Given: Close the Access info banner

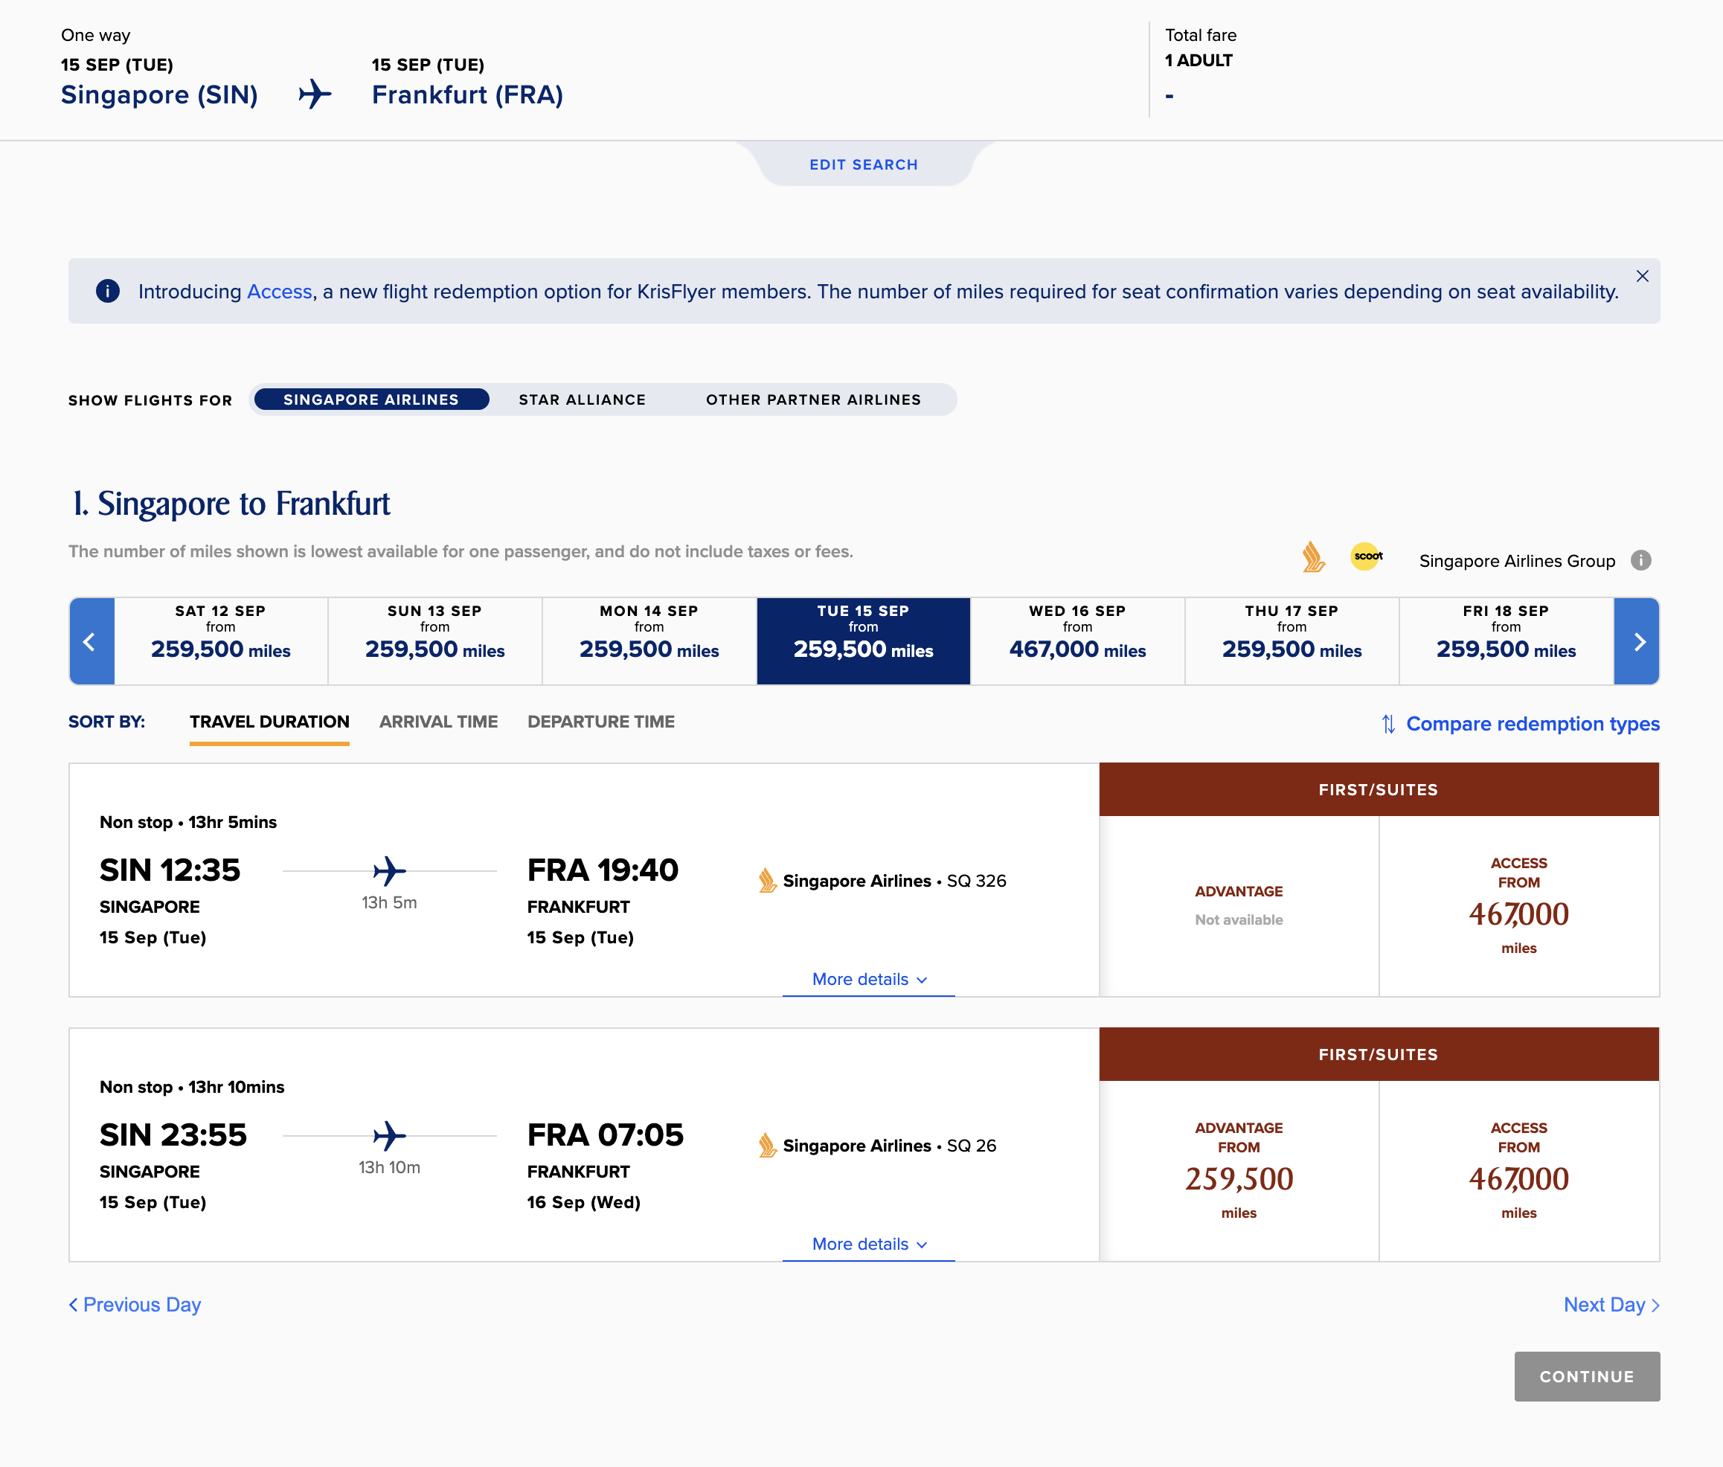Looking at the screenshot, I should pos(1641,276).
